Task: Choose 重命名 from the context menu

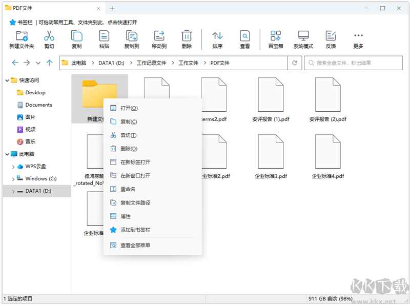Action: coord(129,188)
